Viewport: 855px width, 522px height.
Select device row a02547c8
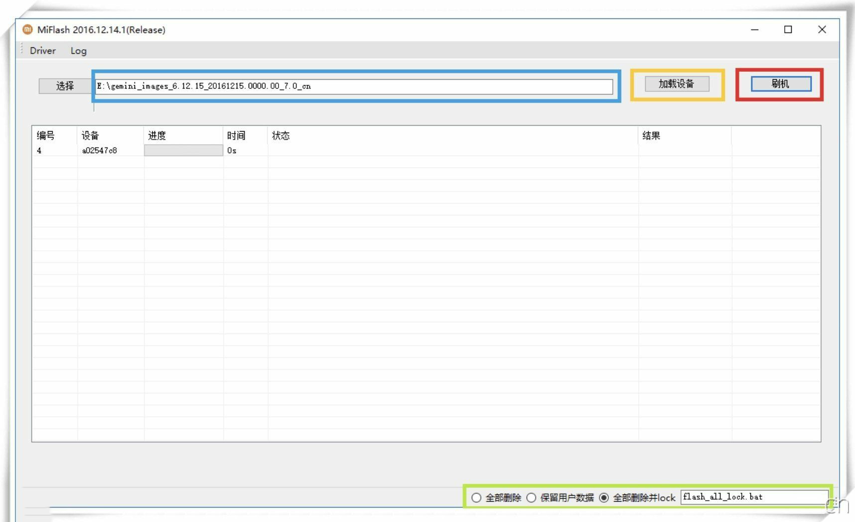[426, 150]
